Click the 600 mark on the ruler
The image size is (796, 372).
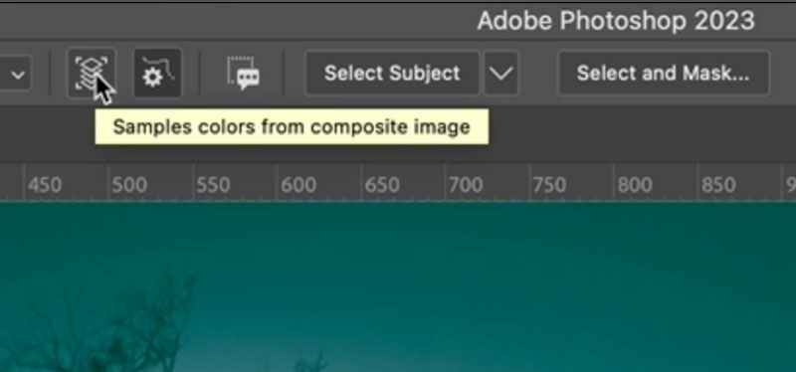(x=298, y=185)
